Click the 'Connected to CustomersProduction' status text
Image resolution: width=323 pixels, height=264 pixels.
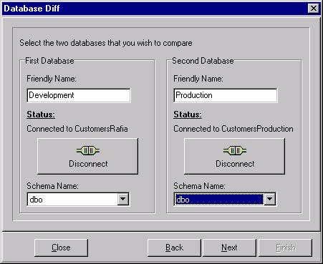click(x=233, y=129)
